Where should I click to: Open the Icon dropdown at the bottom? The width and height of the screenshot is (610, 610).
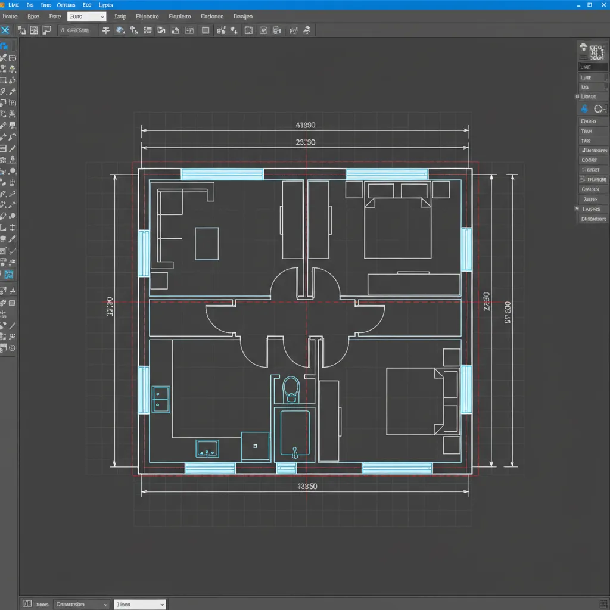tap(139, 604)
